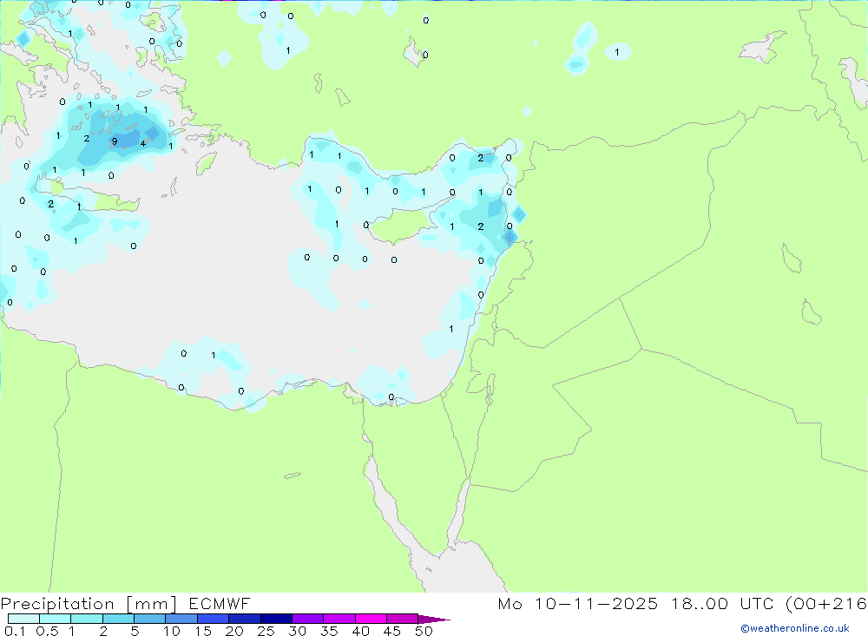
Task: Click the '20' legend scale label
Action: click(234, 631)
